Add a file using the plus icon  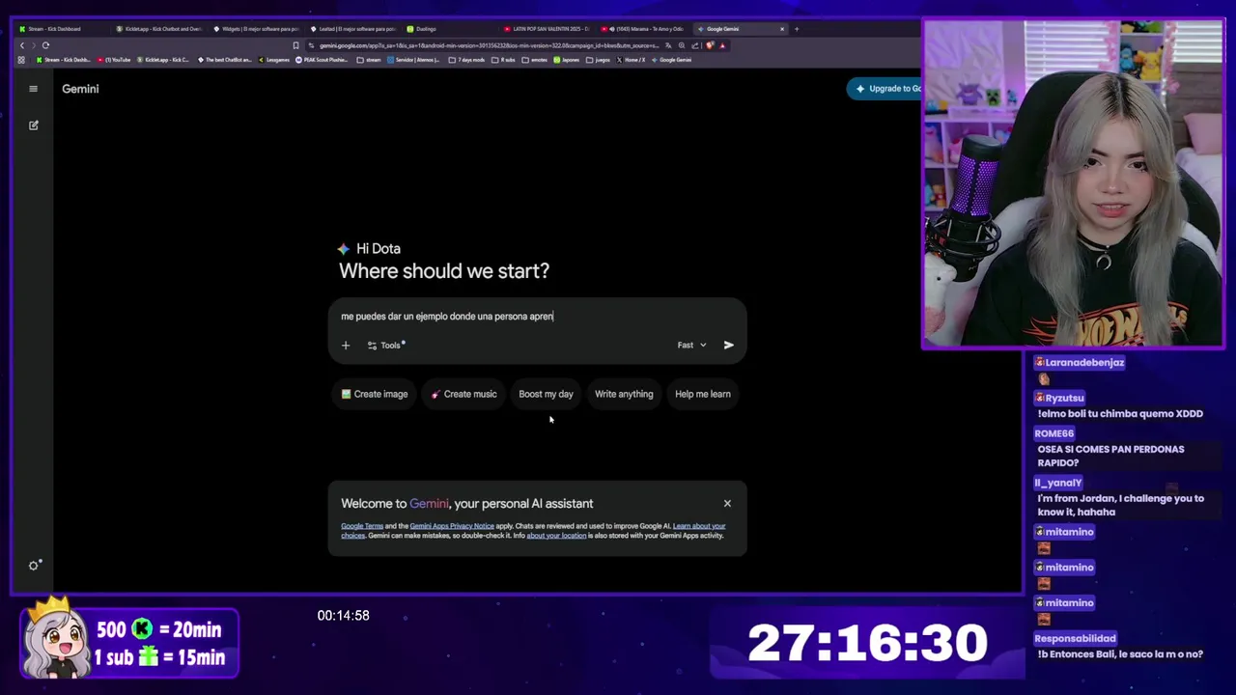click(346, 345)
